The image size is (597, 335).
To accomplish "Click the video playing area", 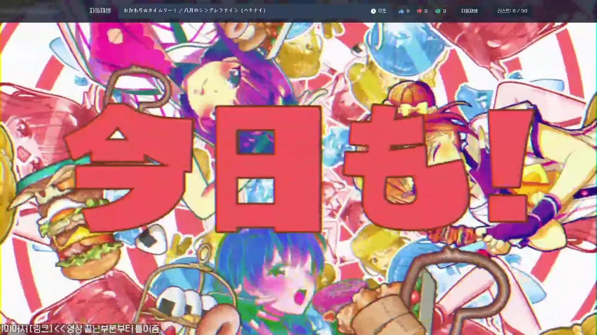I will [x=298, y=178].
